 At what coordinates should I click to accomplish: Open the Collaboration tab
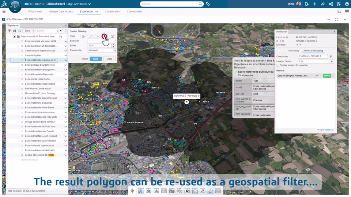112,12
